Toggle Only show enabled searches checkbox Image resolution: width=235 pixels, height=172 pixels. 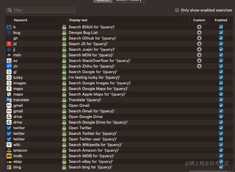[x=177, y=10]
